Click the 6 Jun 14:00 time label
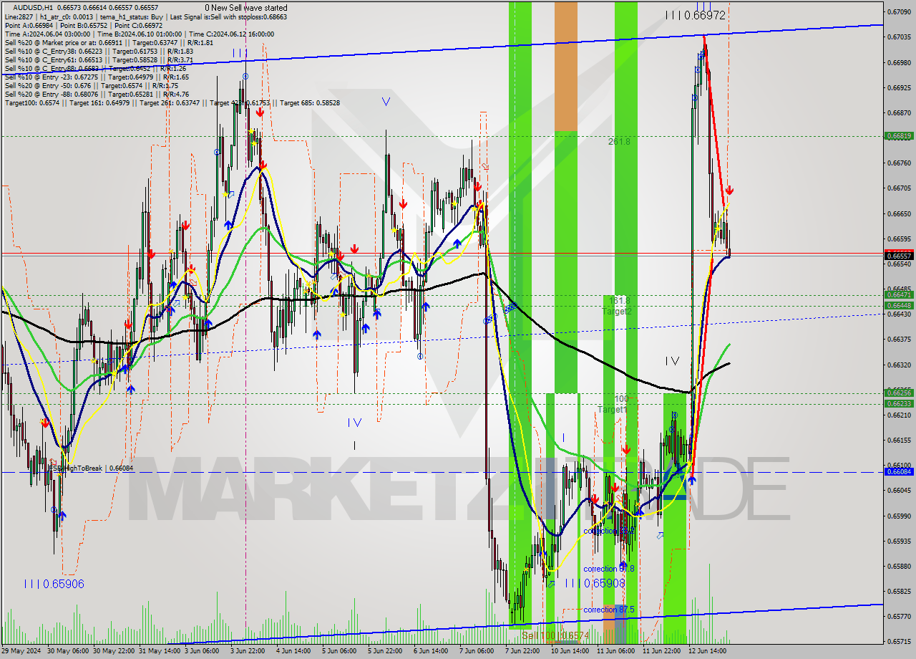 (x=431, y=651)
